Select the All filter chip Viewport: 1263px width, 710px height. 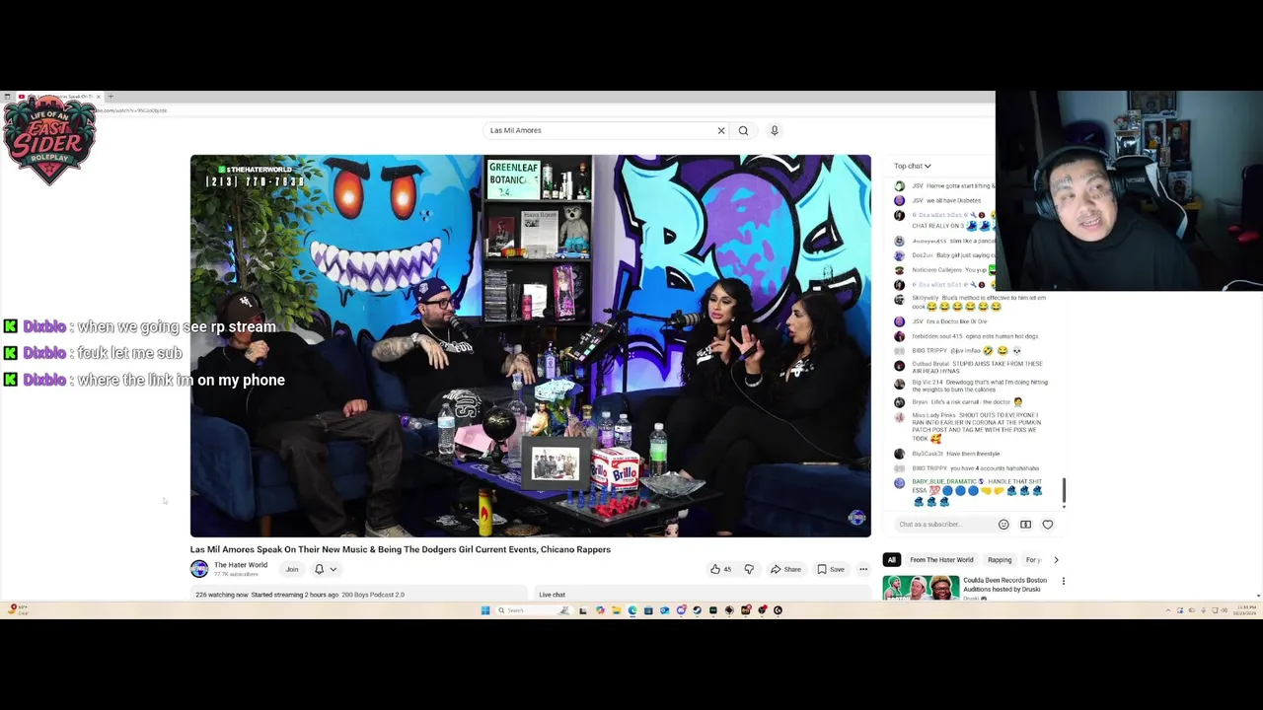click(891, 560)
